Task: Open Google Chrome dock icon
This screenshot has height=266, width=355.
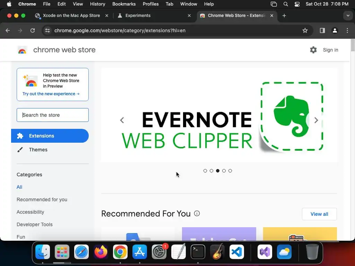Action: click(120, 252)
